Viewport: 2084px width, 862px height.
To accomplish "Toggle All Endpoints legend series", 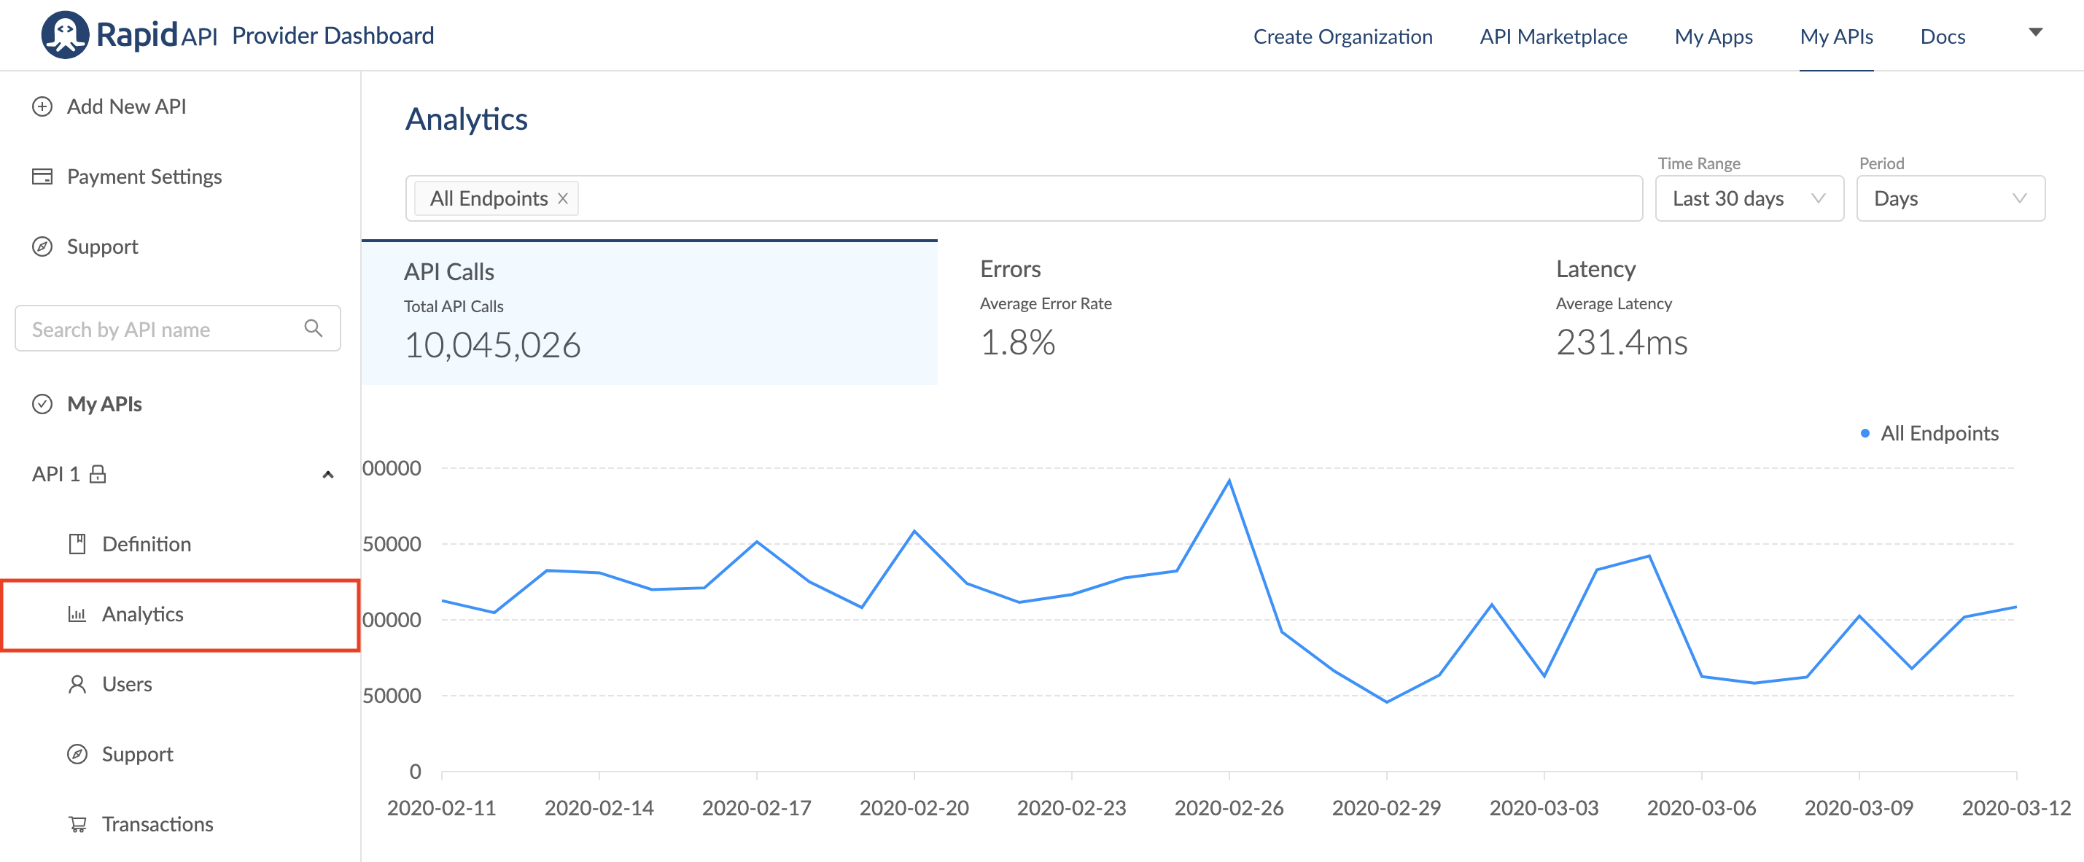I will click(x=1937, y=433).
